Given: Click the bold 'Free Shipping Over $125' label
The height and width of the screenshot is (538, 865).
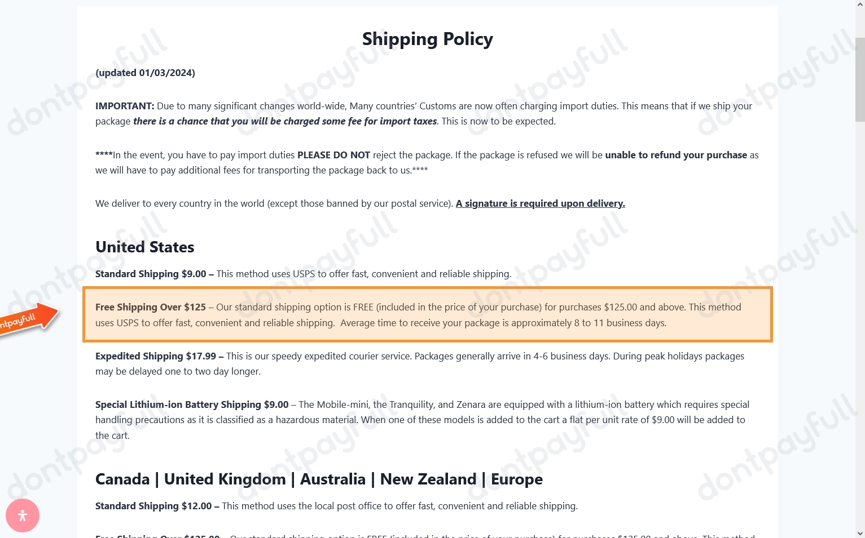Looking at the screenshot, I should pos(150,307).
